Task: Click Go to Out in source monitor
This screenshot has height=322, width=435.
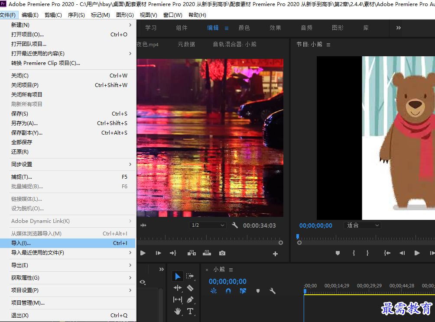Action: point(173,253)
